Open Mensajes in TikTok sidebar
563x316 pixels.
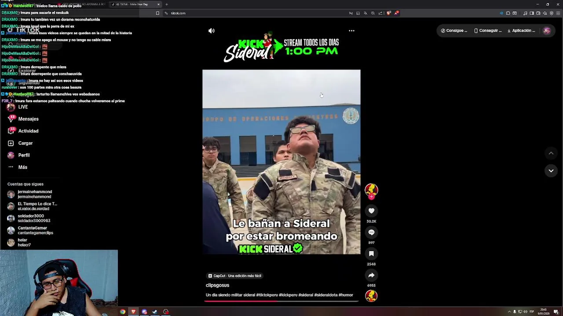23,119
